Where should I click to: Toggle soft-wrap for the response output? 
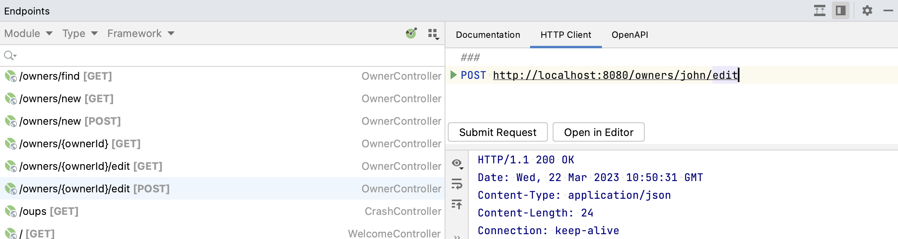[457, 184]
